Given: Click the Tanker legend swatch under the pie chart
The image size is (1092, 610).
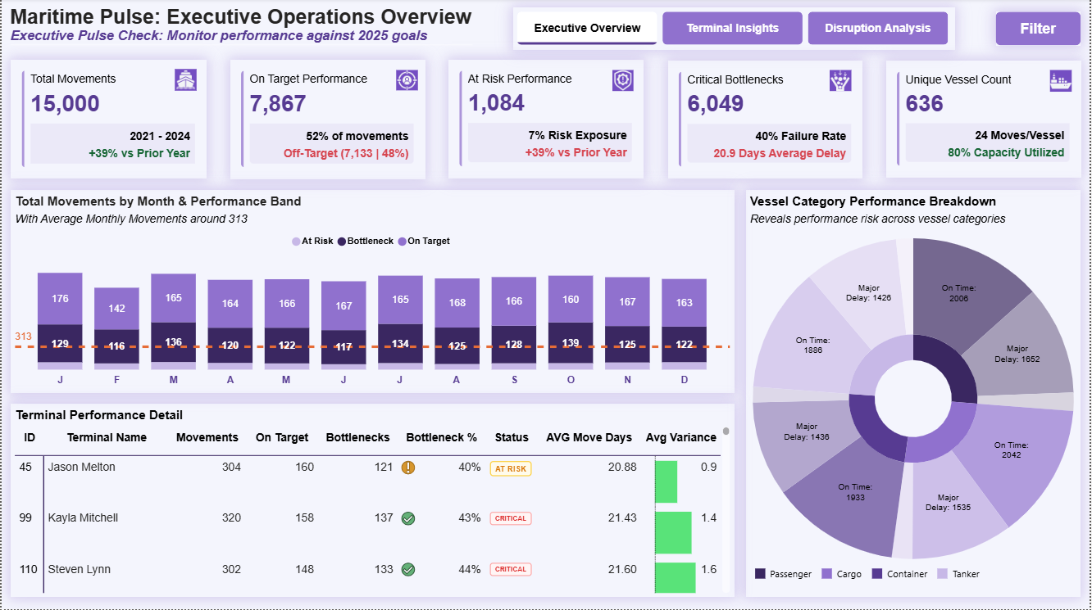Looking at the screenshot, I should [943, 574].
